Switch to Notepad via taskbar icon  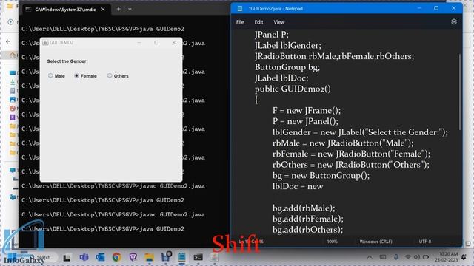click(x=182, y=257)
